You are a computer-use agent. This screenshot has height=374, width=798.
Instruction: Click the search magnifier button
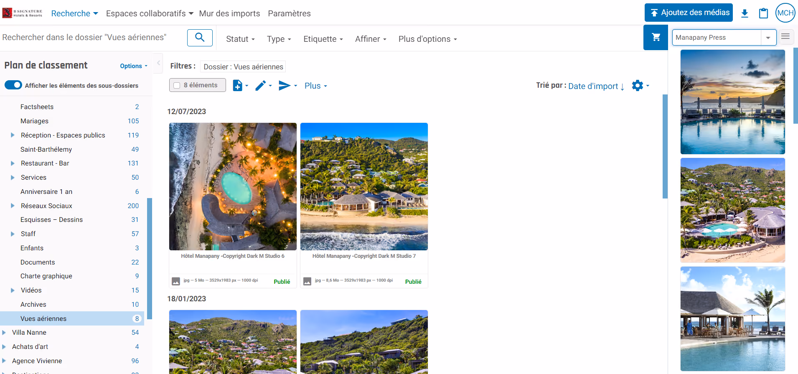pos(200,38)
